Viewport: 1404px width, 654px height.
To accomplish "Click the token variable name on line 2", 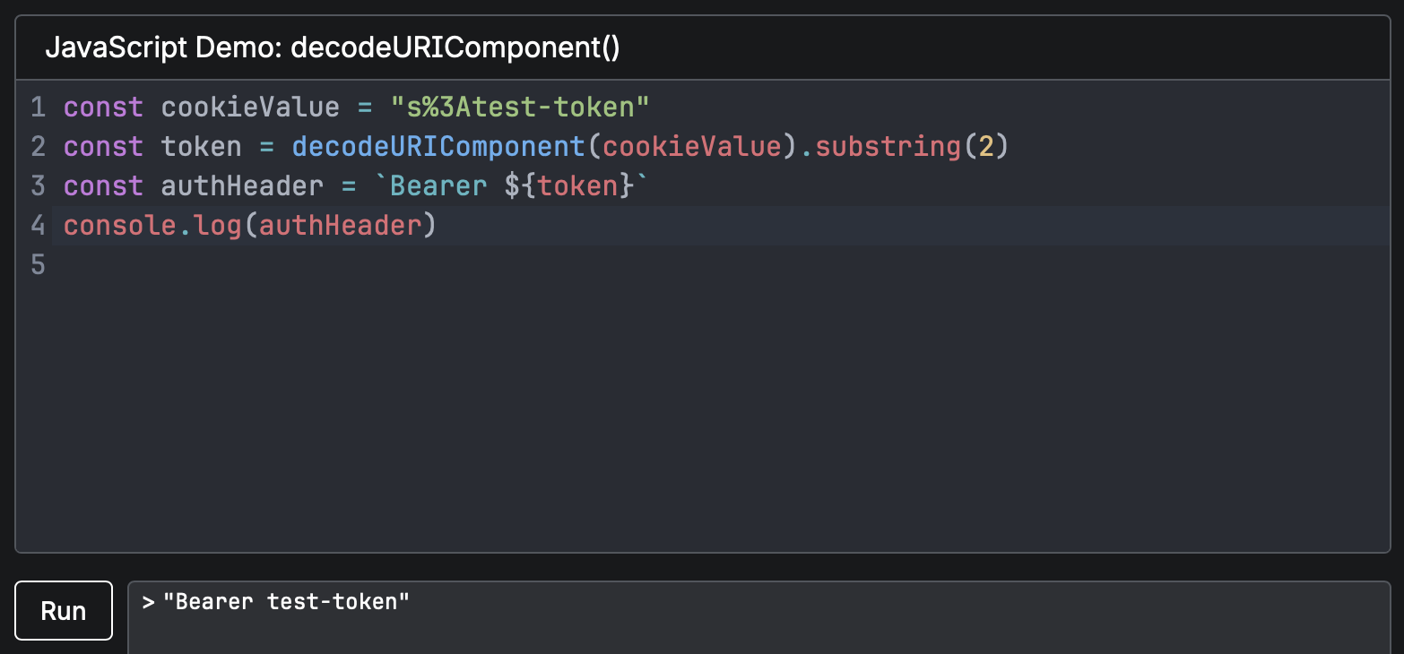I will (202, 147).
